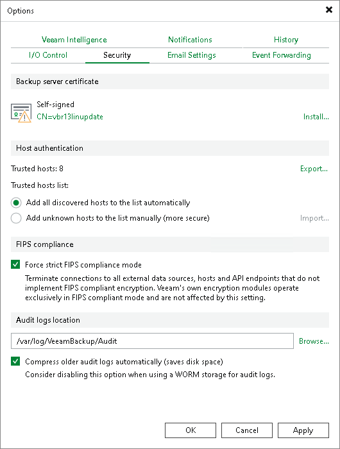Open the CN=vbr13linupdate certificate link
This screenshot has height=449, width=340.
coord(70,117)
